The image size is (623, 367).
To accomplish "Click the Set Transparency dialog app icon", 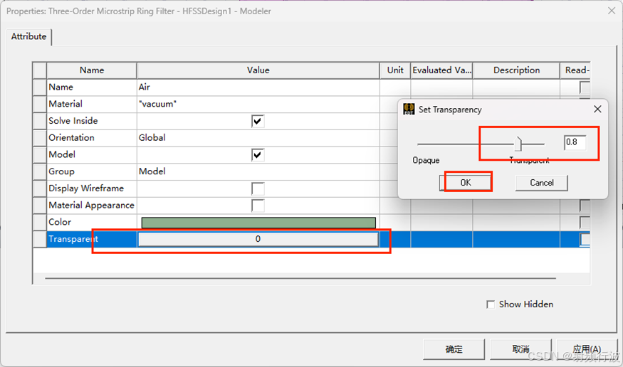I will [x=409, y=109].
